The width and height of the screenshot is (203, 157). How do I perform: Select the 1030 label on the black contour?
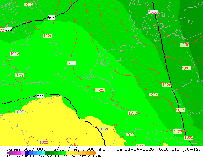[153, 12]
